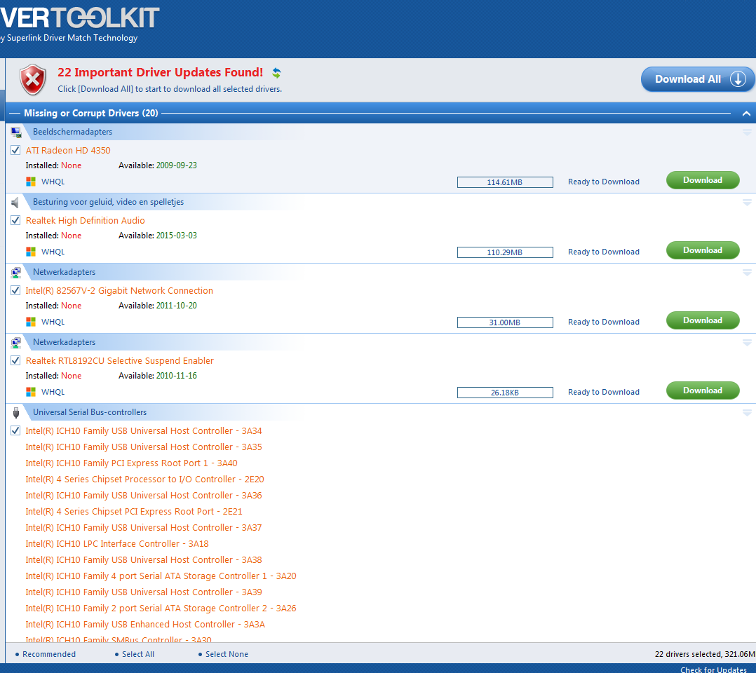
Task: Download Intel 82567V-2 Gigabit Network driver
Action: [703, 320]
